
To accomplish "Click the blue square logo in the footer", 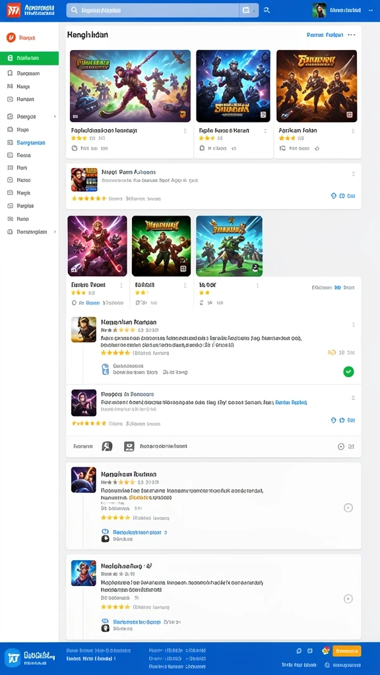I will [13, 657].
